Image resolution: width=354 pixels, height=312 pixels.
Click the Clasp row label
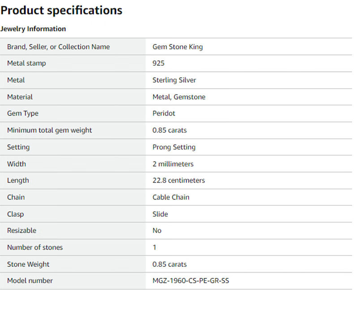tap(15, 214)
